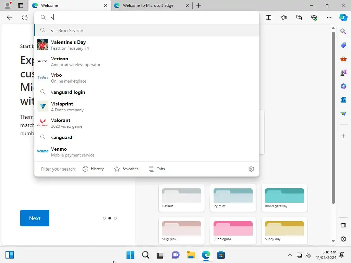This screenshot has height=263, width=351.
Task: Close the Welcome tab
Action: [x=105, y=5]
